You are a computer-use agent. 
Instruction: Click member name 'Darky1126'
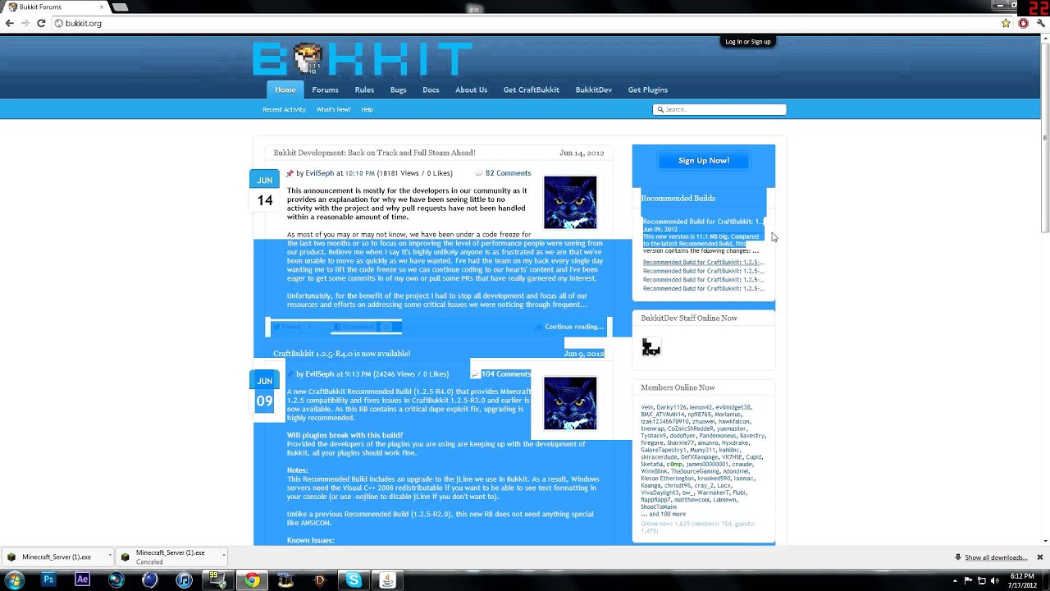pyautogui.click(x=670, y=407)
